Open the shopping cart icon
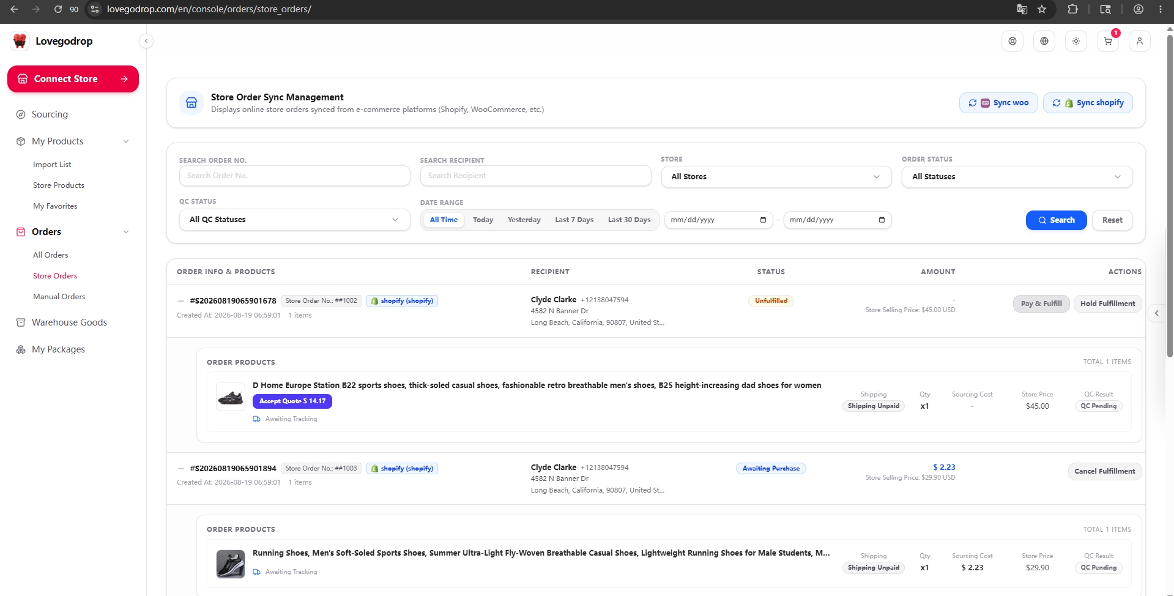Screen dimensions: 1174x596 [x=1107, y=41]
